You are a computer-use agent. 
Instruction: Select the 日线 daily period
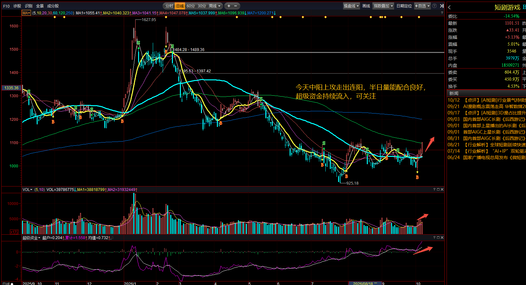coord(180,6)
